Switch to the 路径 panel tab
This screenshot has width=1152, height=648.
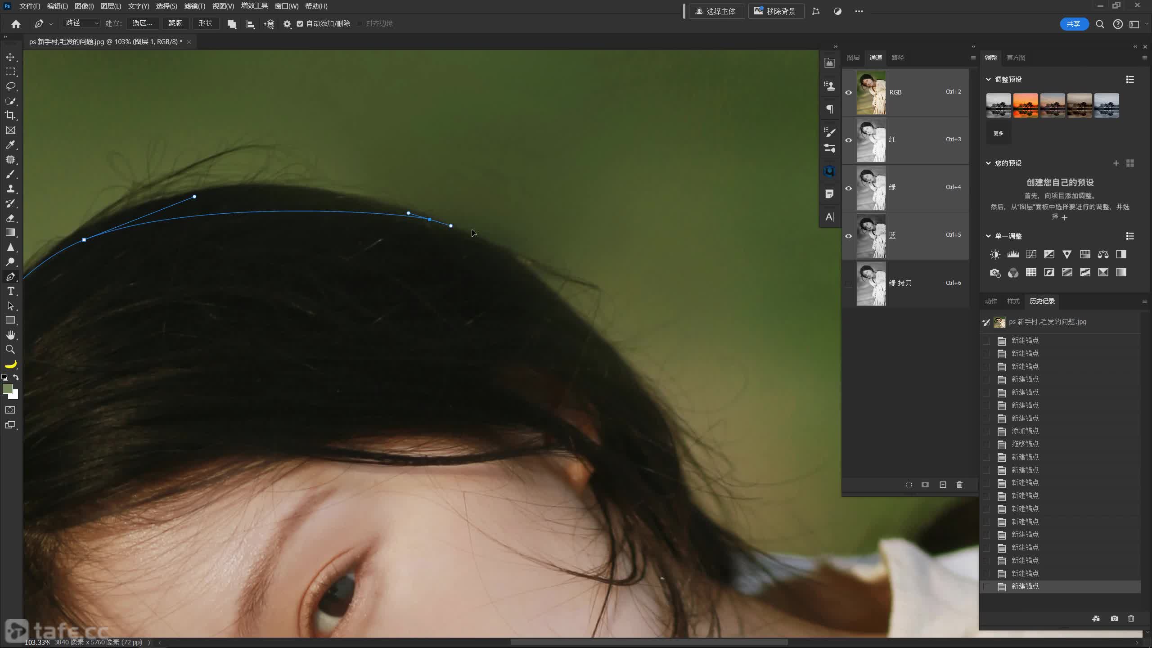point(897,58)
